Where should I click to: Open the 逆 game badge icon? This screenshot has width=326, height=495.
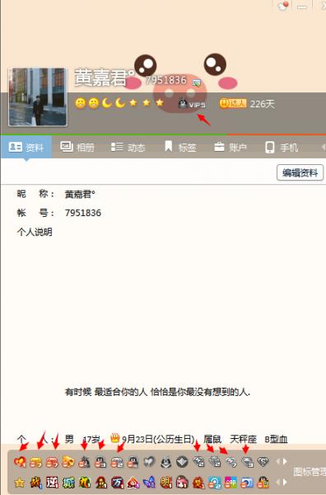tap(53, 483)
